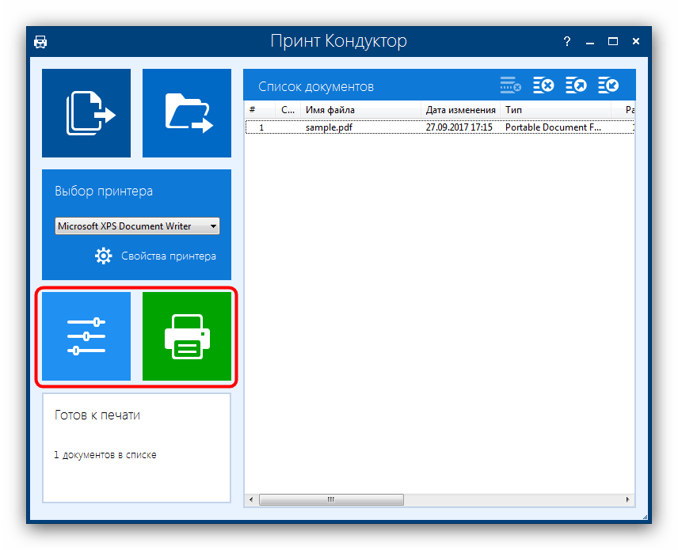The height and width of the screenshot is (550, 678).
Task: Click the add folder tile icon
Action: click(187, 113)
